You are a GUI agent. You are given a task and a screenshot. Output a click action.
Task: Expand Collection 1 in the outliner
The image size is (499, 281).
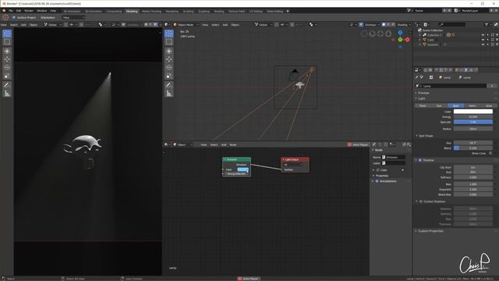tap(420, 35)
